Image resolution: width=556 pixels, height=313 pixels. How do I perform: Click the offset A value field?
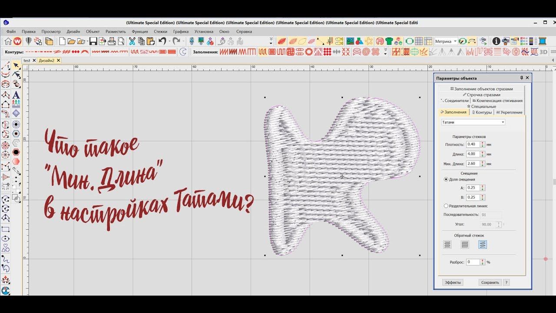tap(473, 188)
